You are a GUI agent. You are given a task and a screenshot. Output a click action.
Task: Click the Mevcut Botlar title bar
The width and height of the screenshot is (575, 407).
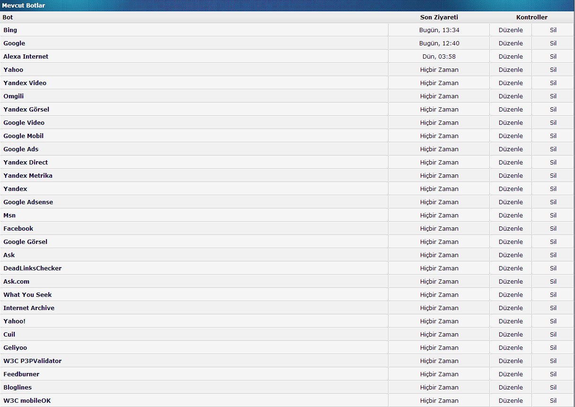pos(287,5)
